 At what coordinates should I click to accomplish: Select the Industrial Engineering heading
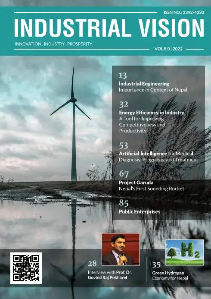pos(144,84)
